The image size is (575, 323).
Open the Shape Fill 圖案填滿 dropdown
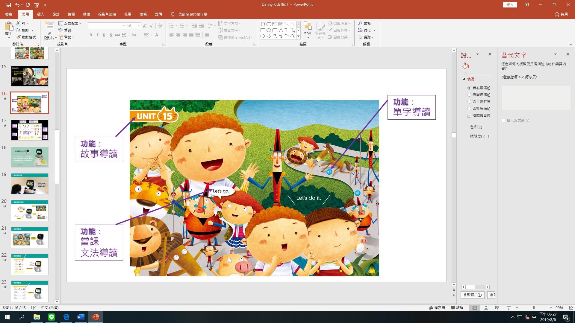click(339, 23)
